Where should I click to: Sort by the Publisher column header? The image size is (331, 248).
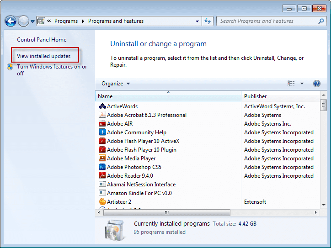point(281,96)
